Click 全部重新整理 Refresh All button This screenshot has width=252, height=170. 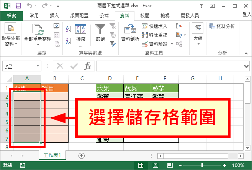click(x=38, y=35)
